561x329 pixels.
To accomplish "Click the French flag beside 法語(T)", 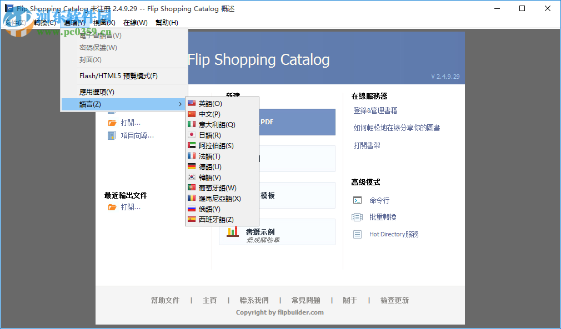I will [192, 155].
